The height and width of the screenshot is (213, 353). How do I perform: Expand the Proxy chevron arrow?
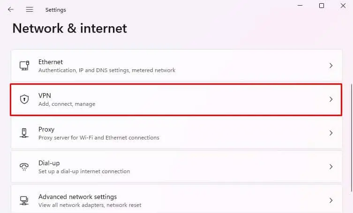[x=331, y=133]
